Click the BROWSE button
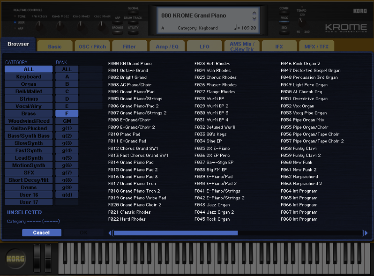 117,32
